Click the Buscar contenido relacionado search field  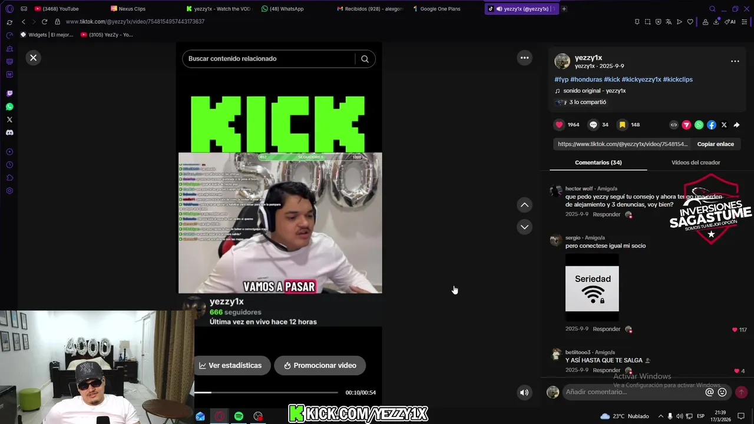point(270,59)
